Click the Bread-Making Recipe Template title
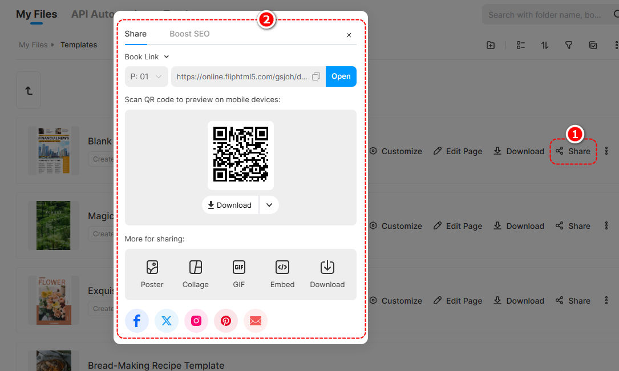 pos(156,365)
